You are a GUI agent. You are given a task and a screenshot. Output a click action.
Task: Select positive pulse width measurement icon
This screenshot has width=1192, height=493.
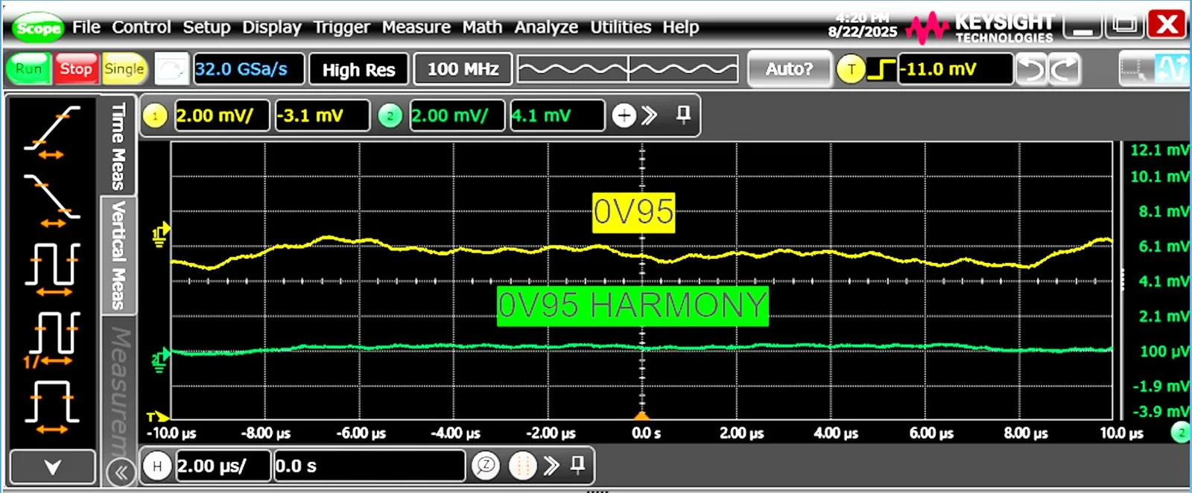[51, 407]
